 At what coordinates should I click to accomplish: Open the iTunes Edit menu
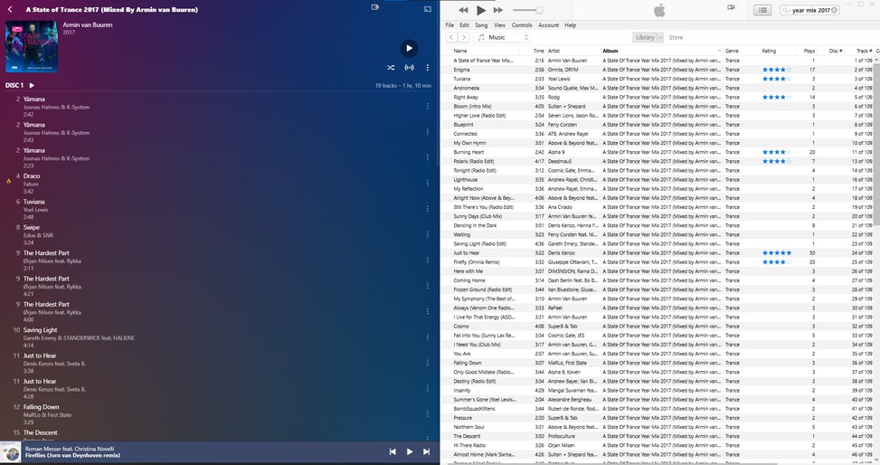tap(464, 25)
